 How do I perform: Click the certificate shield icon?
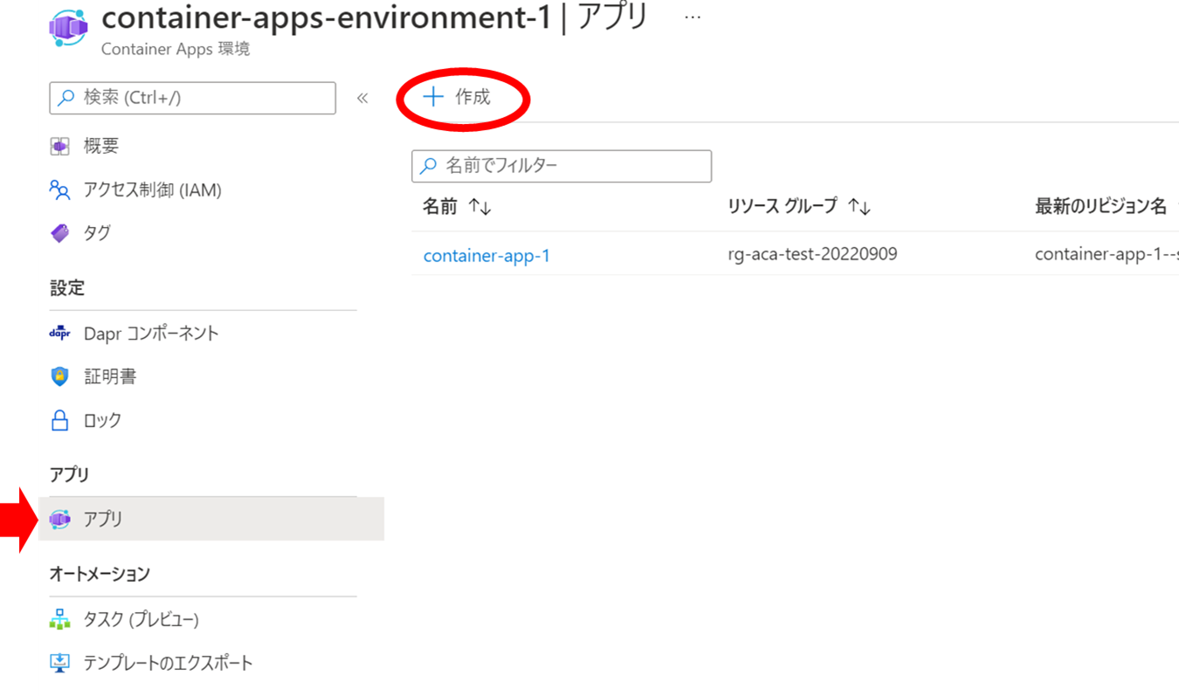click(x=59, y=377)
